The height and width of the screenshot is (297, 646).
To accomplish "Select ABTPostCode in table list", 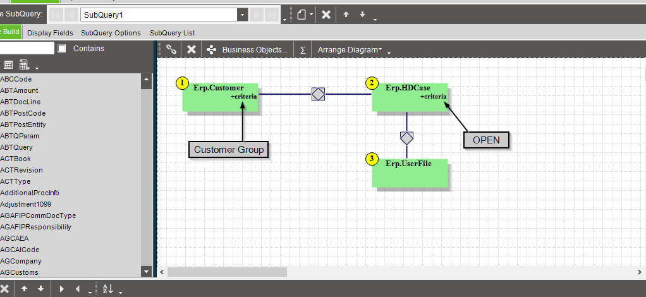I will [x=23, y=113].
